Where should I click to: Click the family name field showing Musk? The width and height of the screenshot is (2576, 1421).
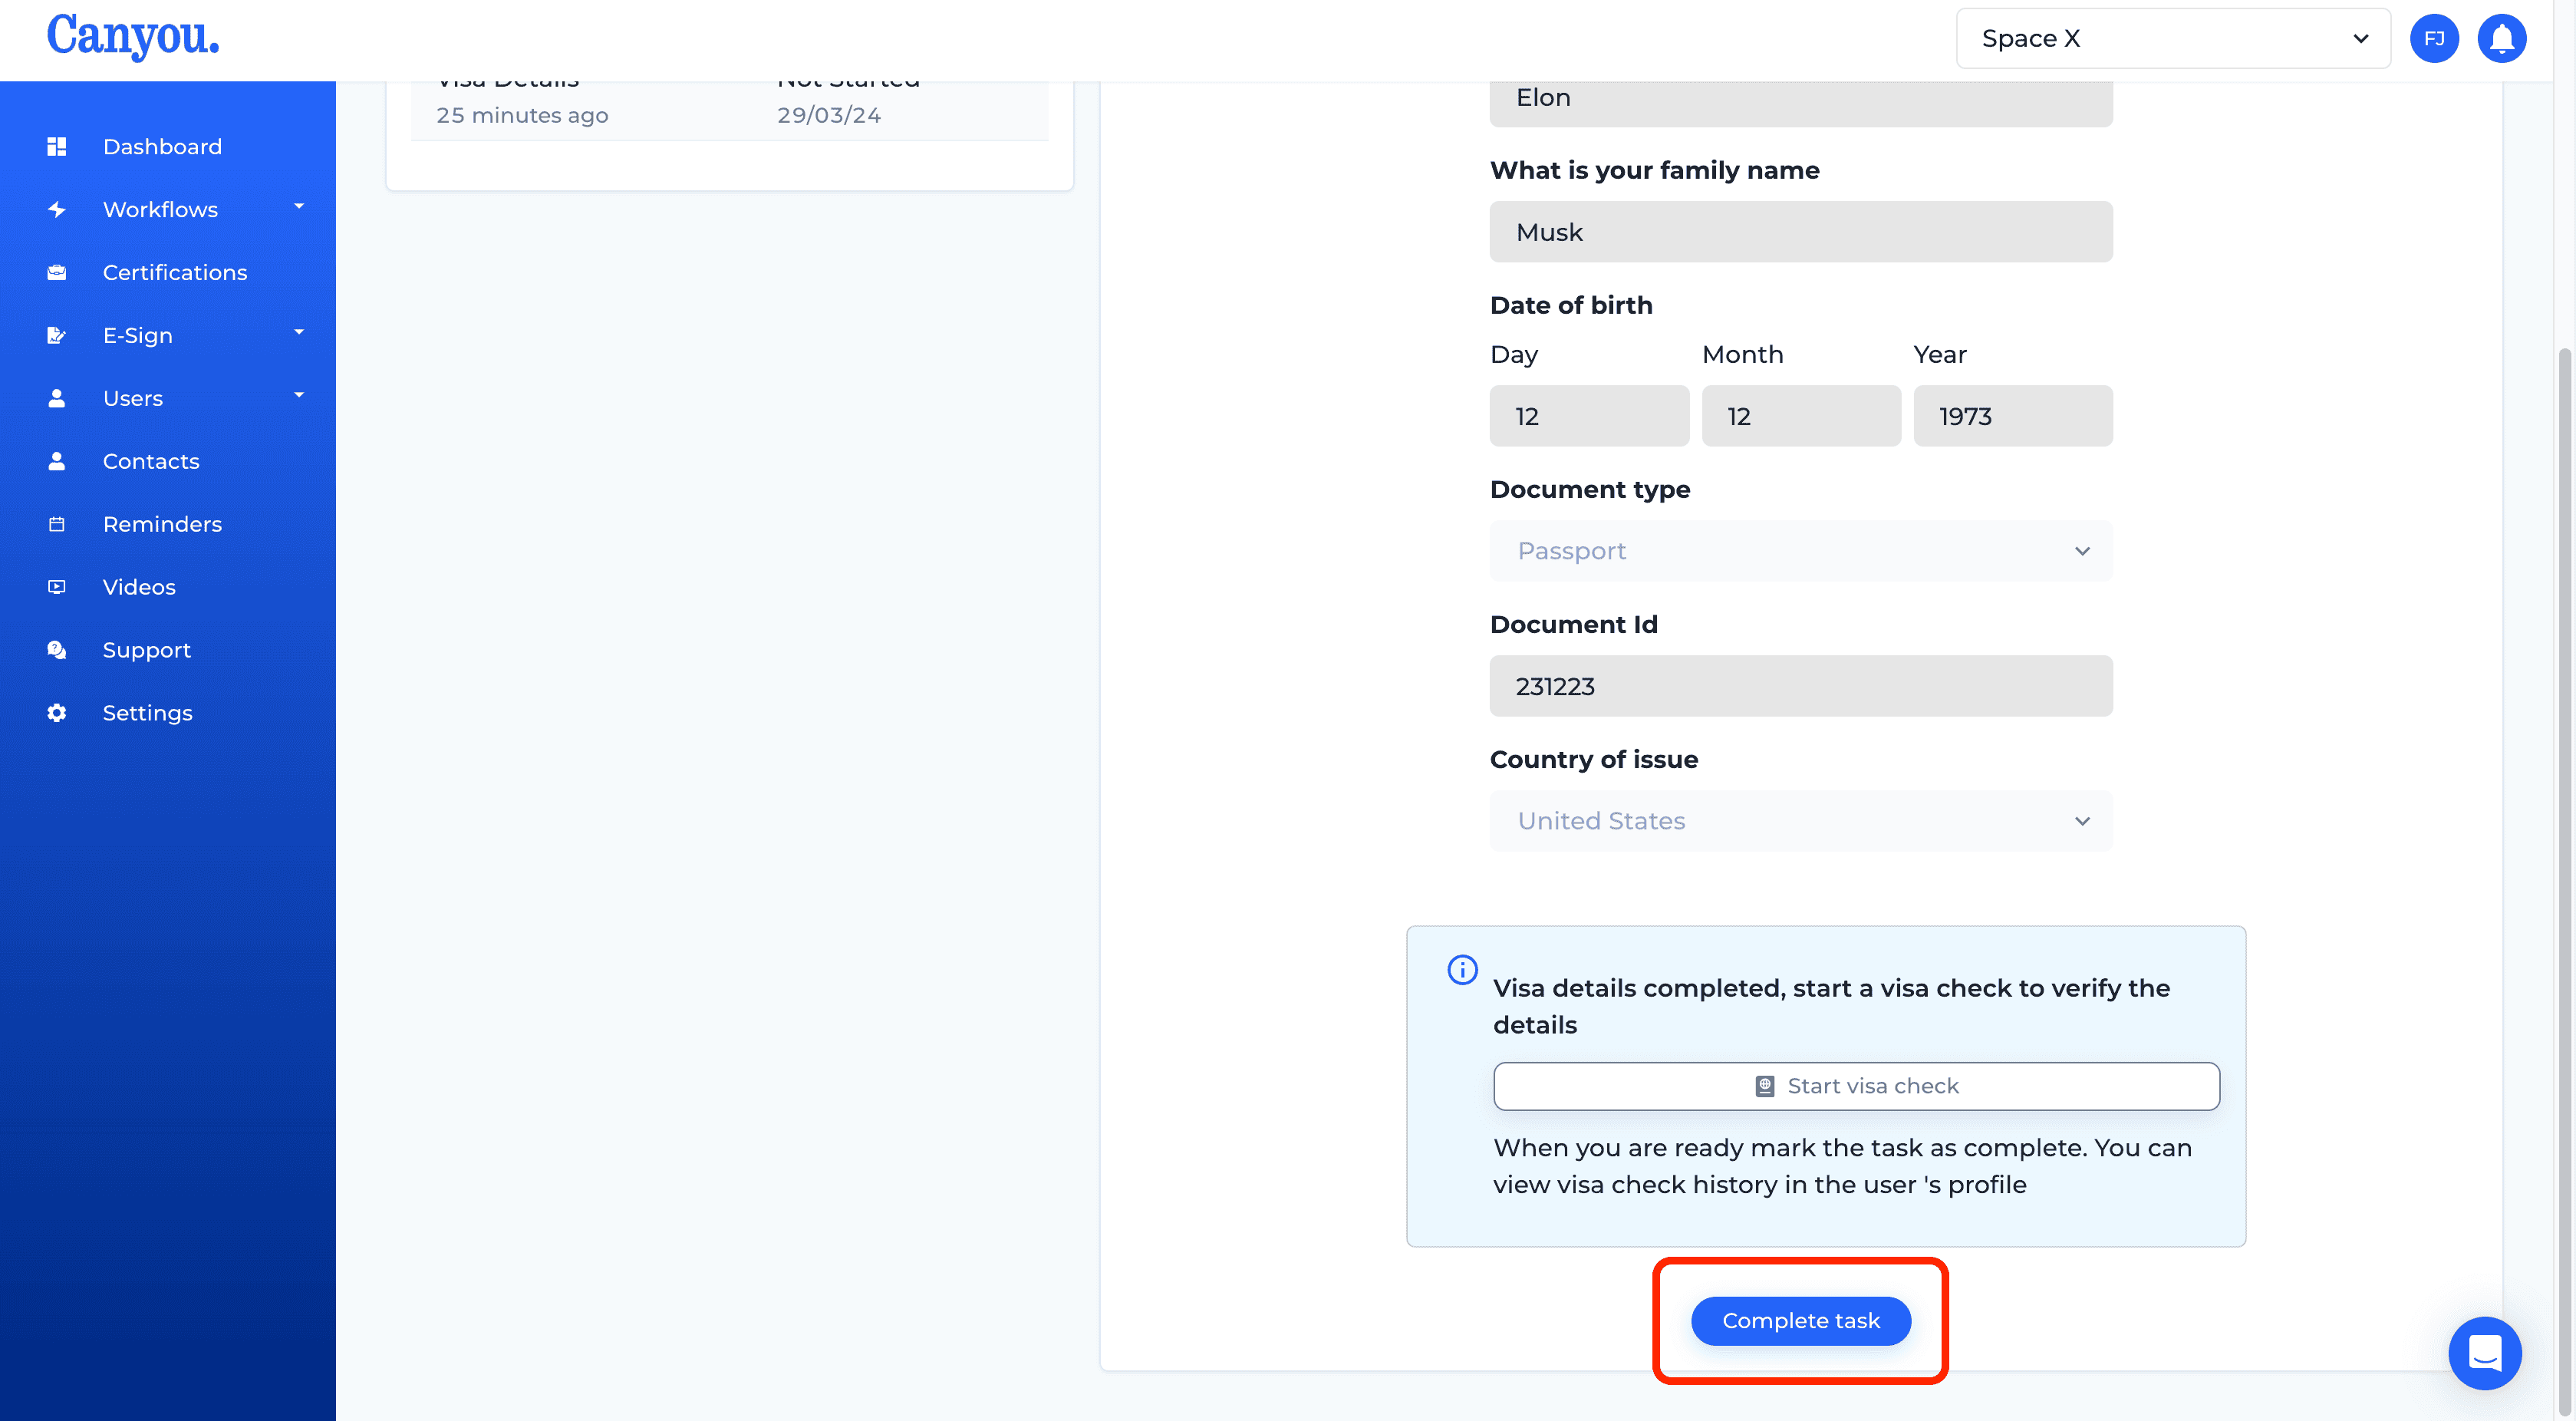(1801, 232)
